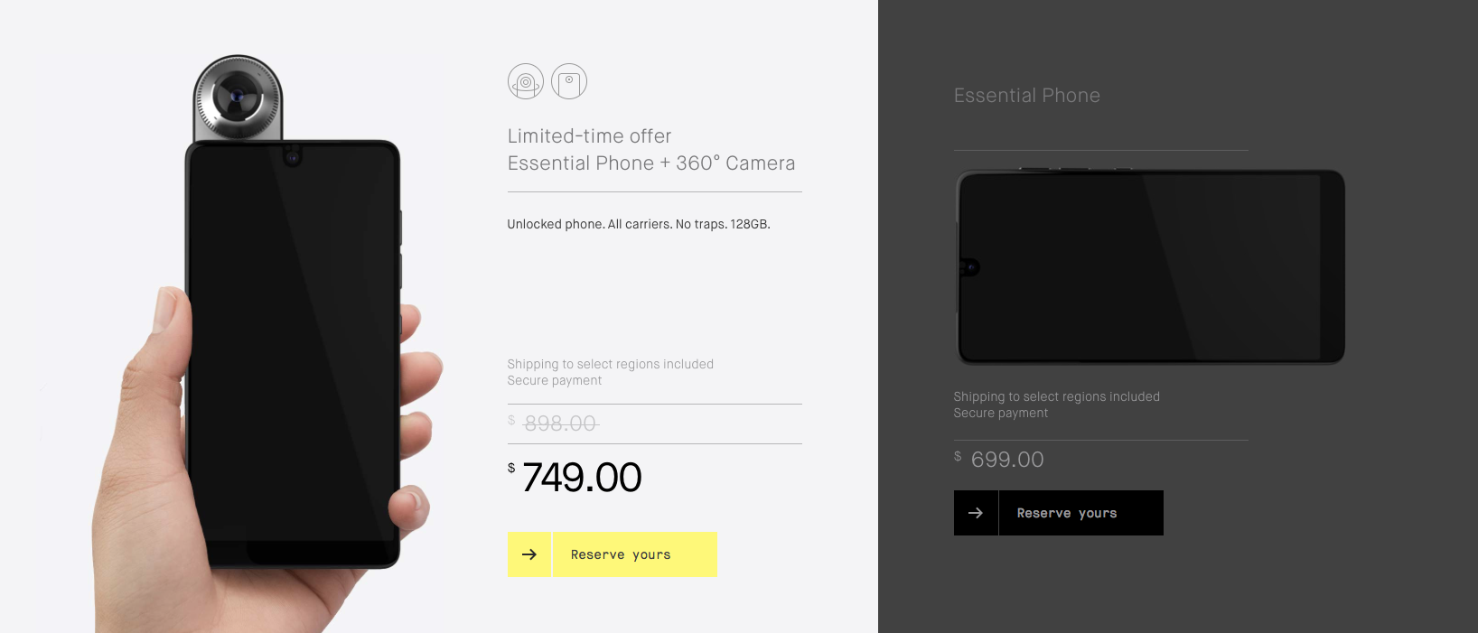Click the Essential Phone heading
1478x633 pixels.
pos(1027,96)
